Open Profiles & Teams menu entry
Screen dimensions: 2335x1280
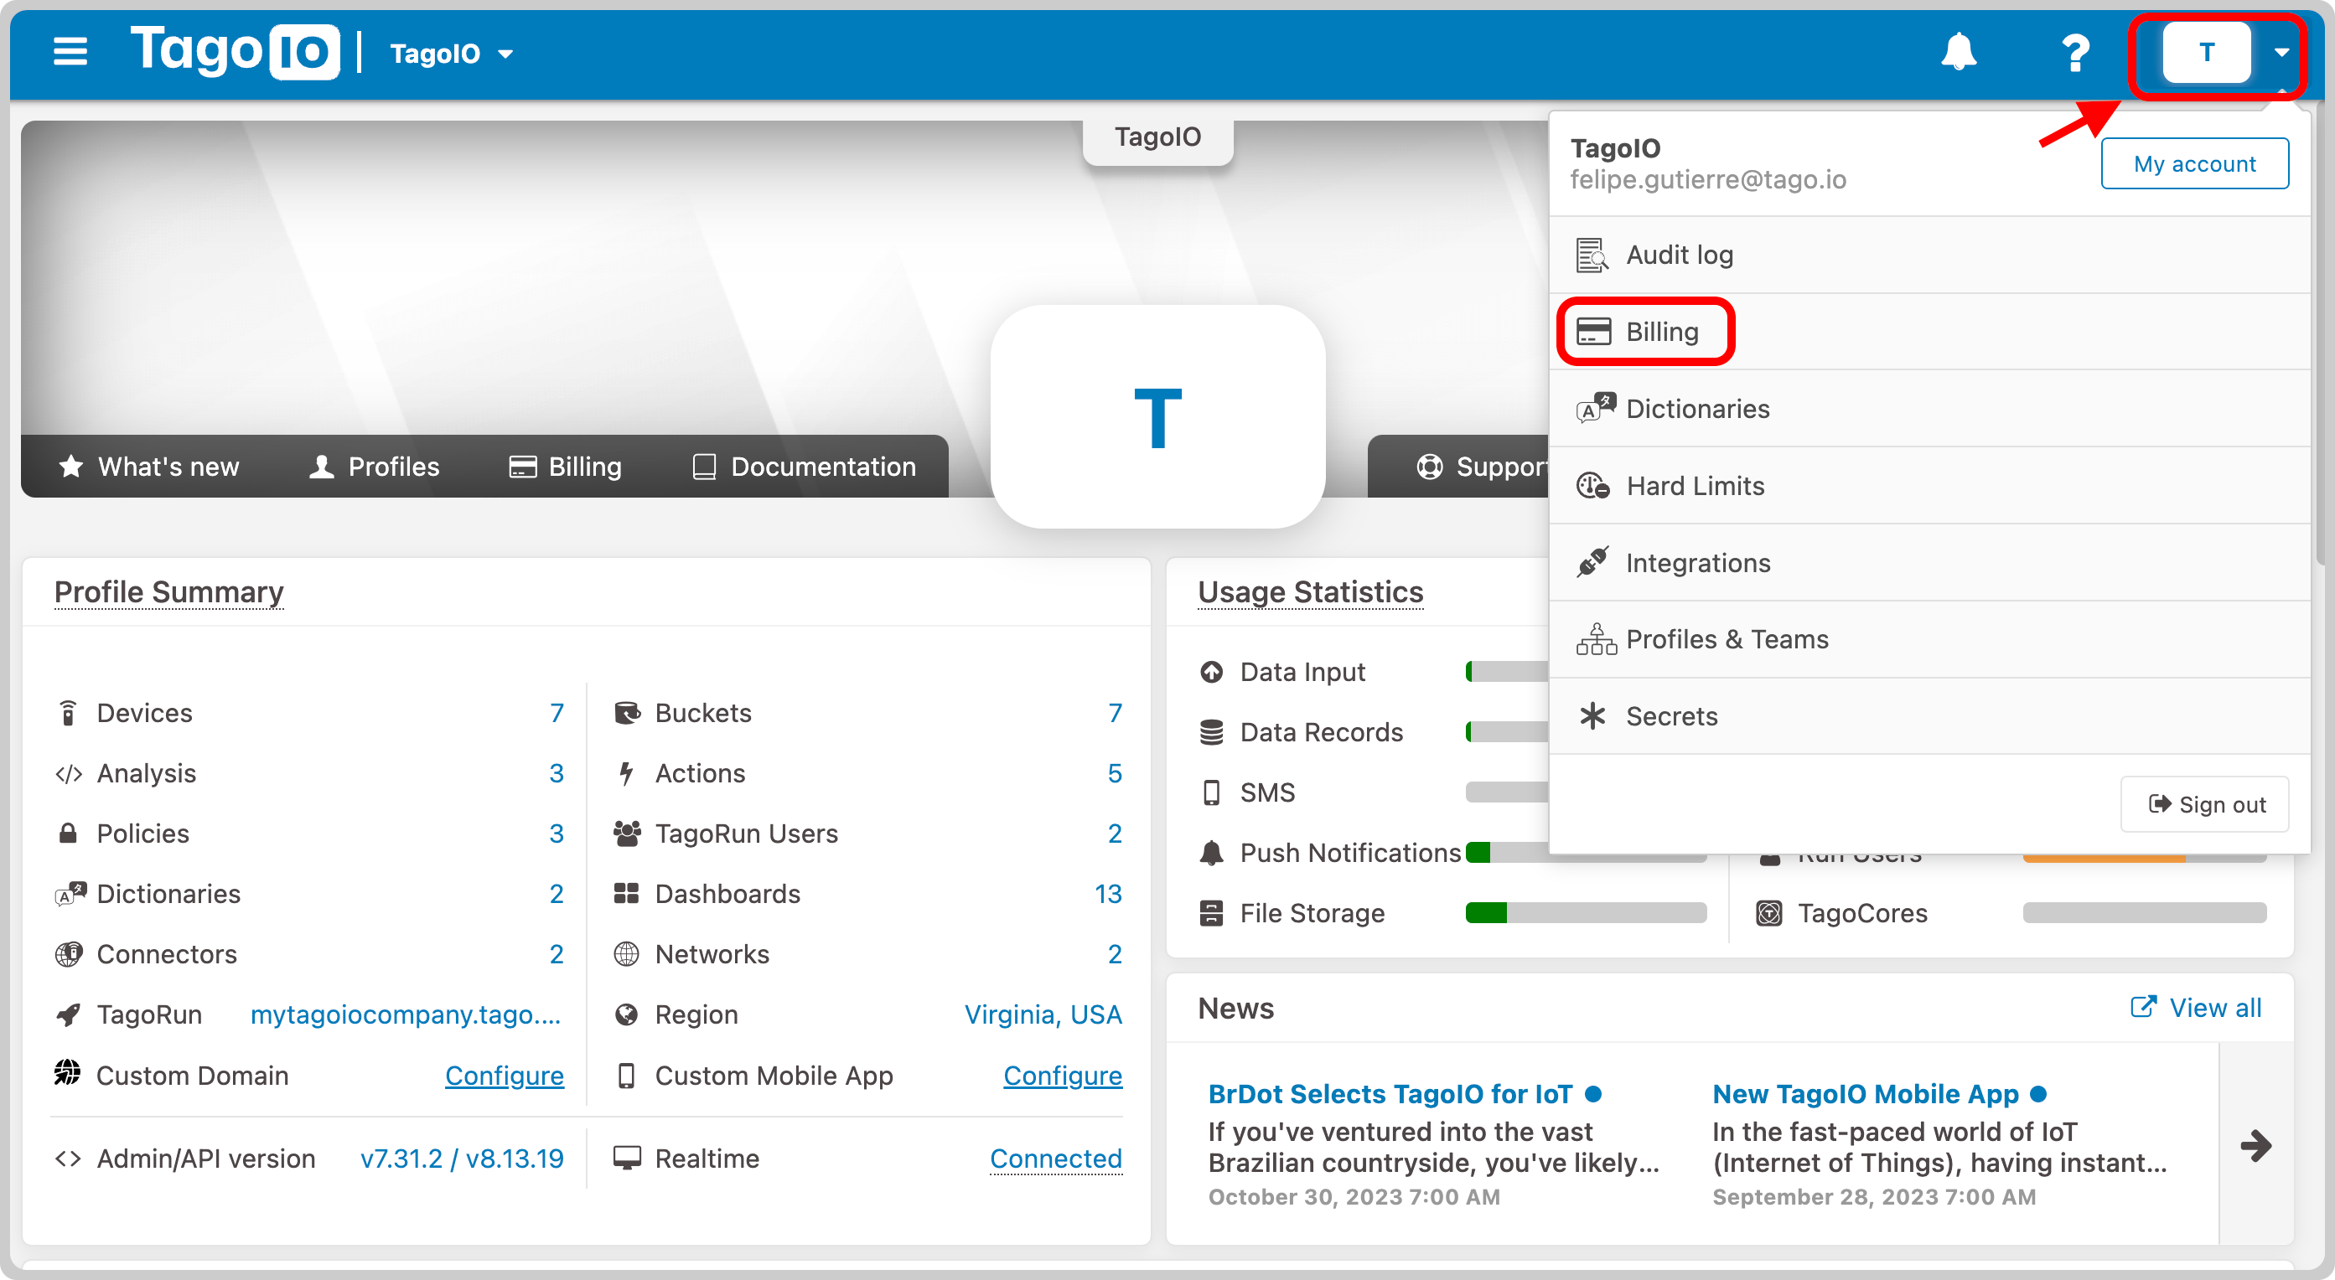[x=1929, y=639]
